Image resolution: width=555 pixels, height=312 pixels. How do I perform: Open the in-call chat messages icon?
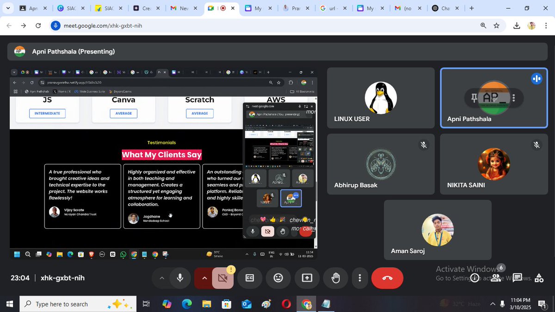coord(517,278)
